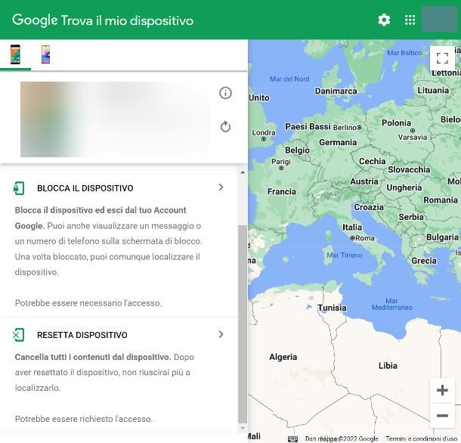Select the second device tab (purple phone)
461x443 pixels.
[45, 54]
